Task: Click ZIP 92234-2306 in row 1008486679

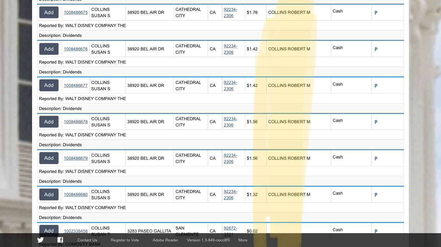Action: (x=230, y=158)
